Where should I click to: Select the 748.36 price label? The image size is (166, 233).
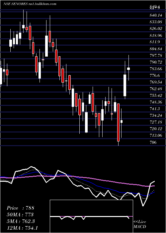tap(156, 102)
